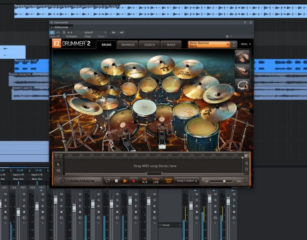Click the hand clap percussion thumbnail
Screen dimensions: 307x240
coord(242,56)
